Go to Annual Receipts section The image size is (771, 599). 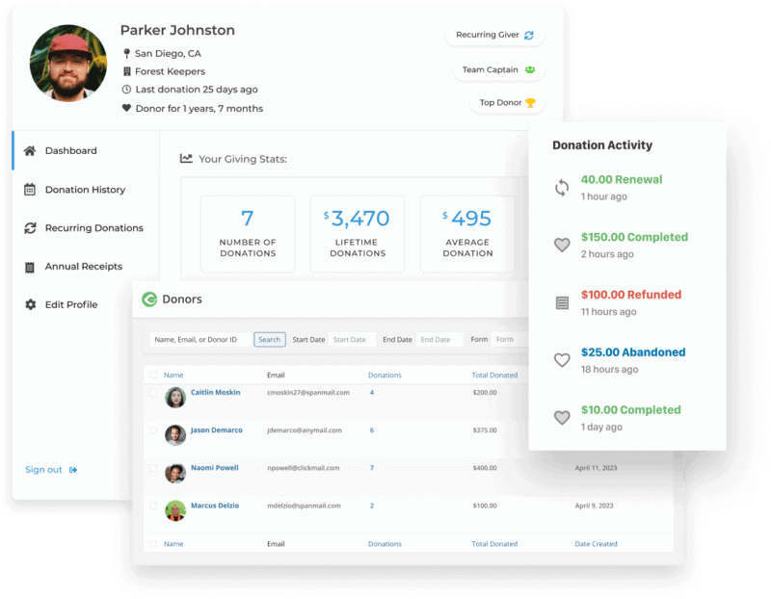point(83,267)
